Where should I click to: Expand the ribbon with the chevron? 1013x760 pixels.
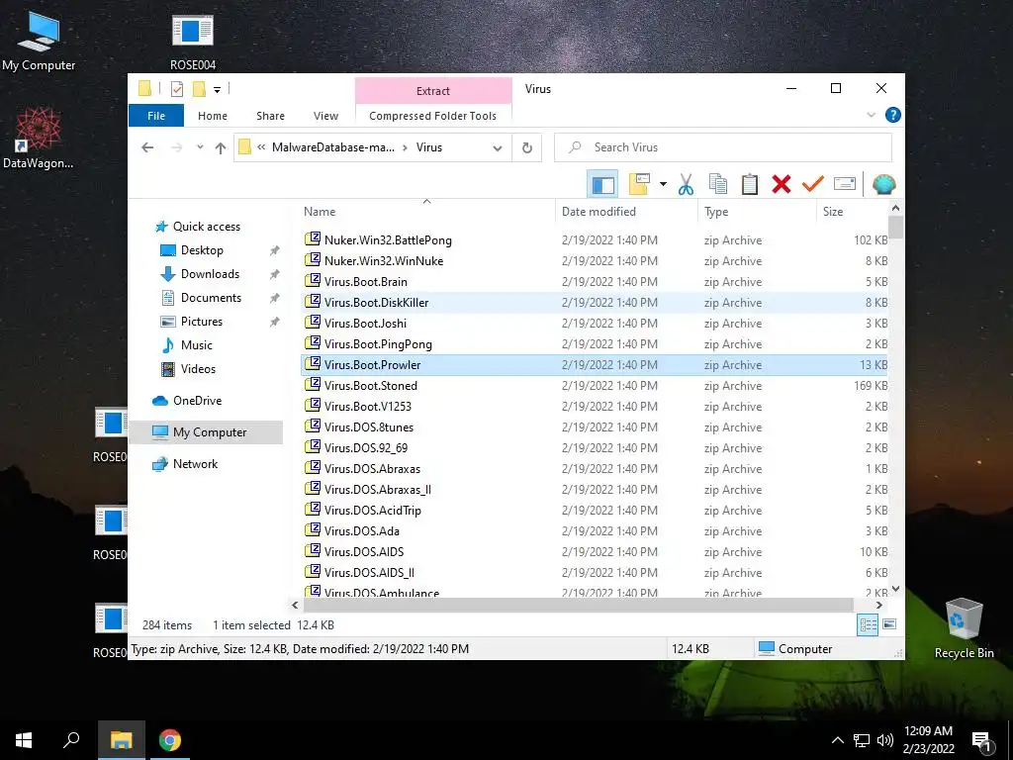pos(871,115)
